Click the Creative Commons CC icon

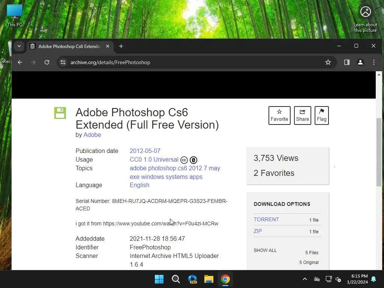pos(184,160)
